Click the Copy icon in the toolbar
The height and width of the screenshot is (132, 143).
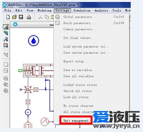click(x=47, y=17)
